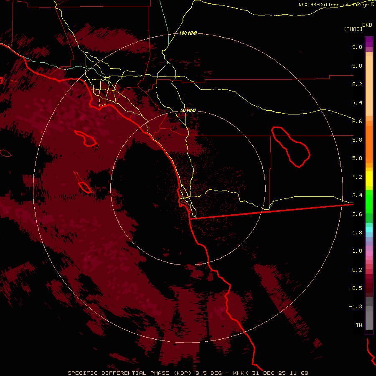
Task: Select the 2.6 legend value
Action: pos(357,214)
